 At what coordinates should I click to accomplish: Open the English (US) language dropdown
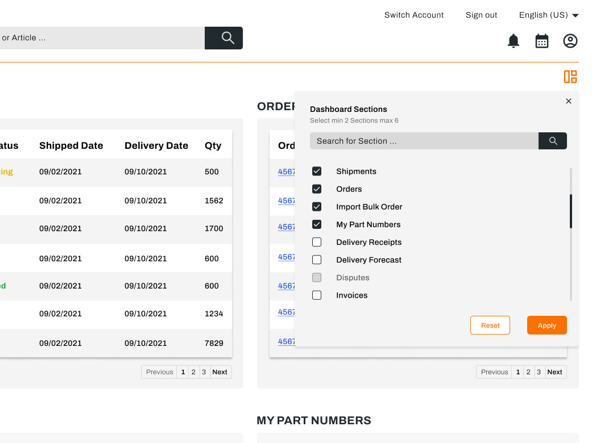[x=549, y=15]
